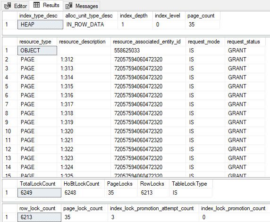The height and width of the screenshot is (222, 270).
Task: Select cell 1:319
Action: pyautogui.click(x=84, y=122)
